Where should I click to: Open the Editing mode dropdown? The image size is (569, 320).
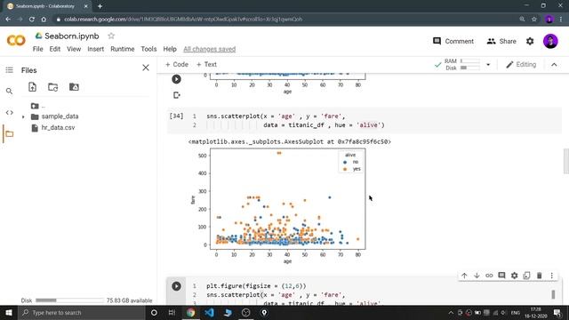(521, 65)
